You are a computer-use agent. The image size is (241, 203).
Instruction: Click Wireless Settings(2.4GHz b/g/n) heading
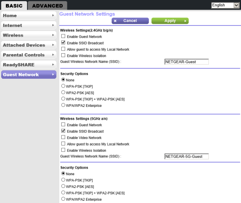point(86,30)
